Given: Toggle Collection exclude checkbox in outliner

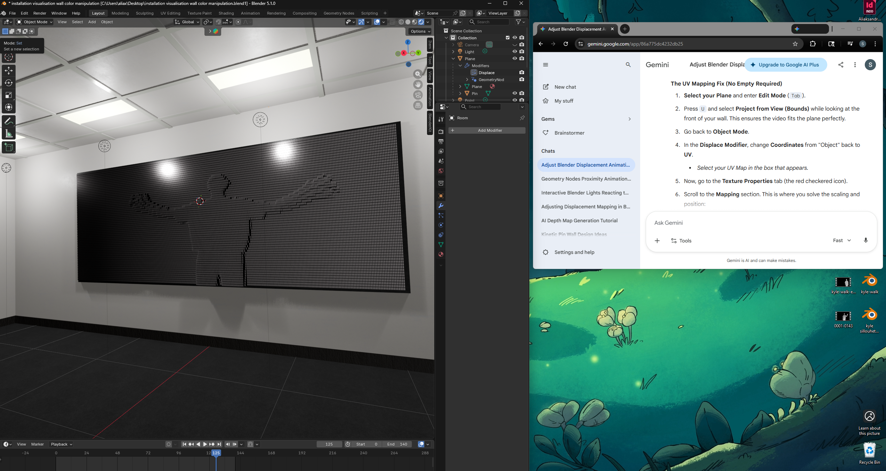Looking at the screenshot, I should tap(508, 38).
